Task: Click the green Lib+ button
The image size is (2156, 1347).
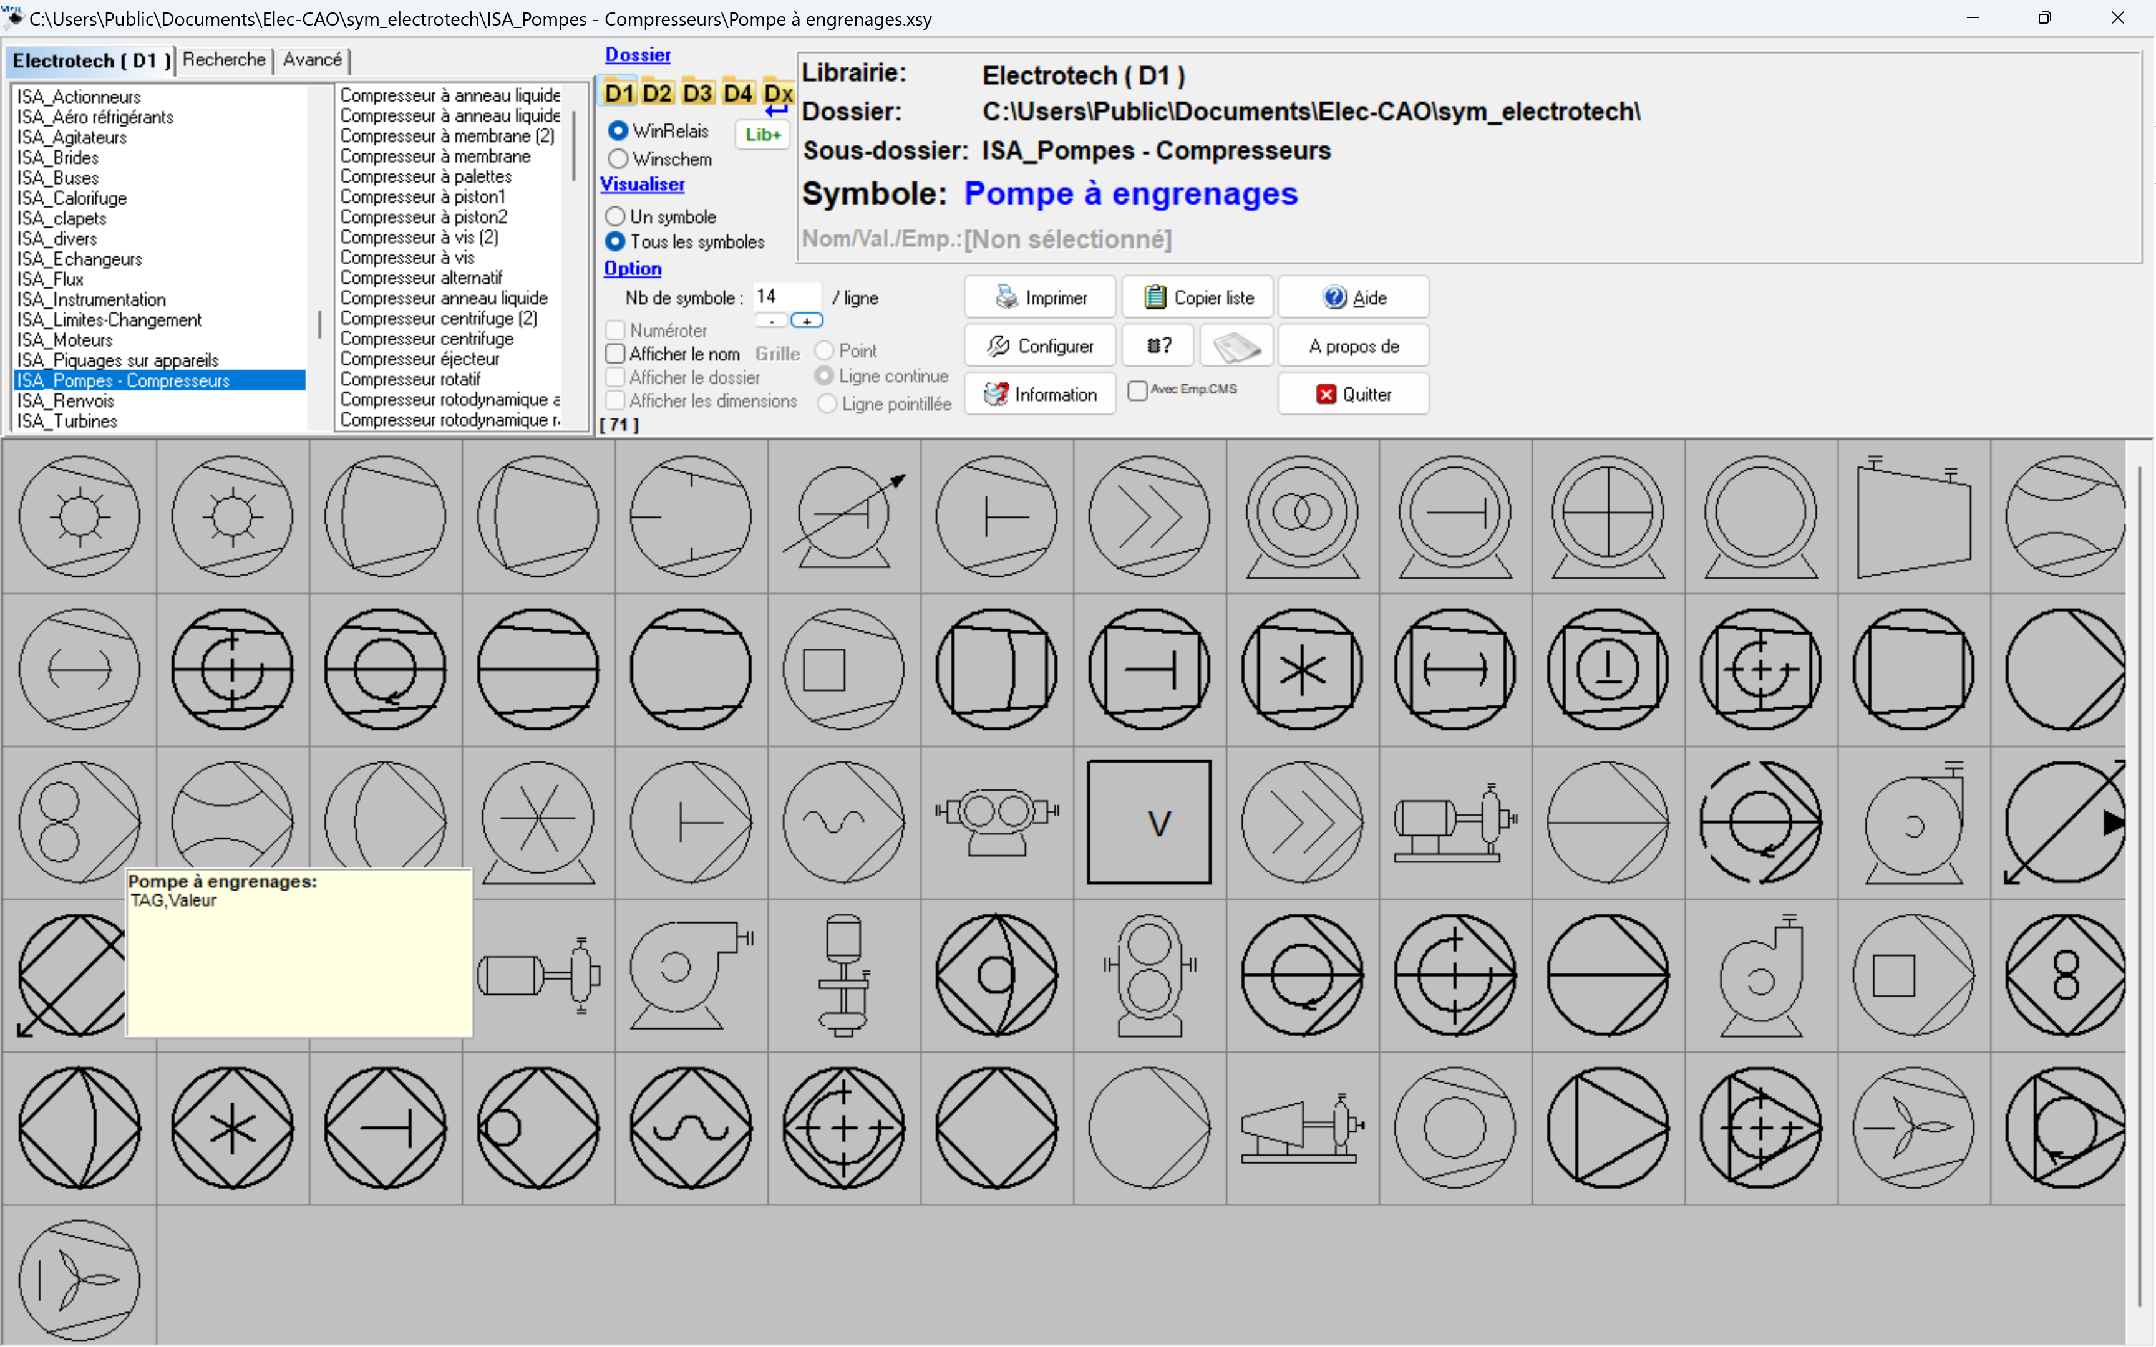Action: pos(762,135)
